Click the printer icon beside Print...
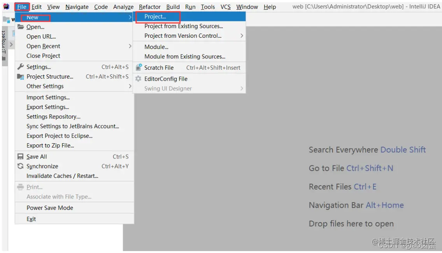 pos(20,187)
